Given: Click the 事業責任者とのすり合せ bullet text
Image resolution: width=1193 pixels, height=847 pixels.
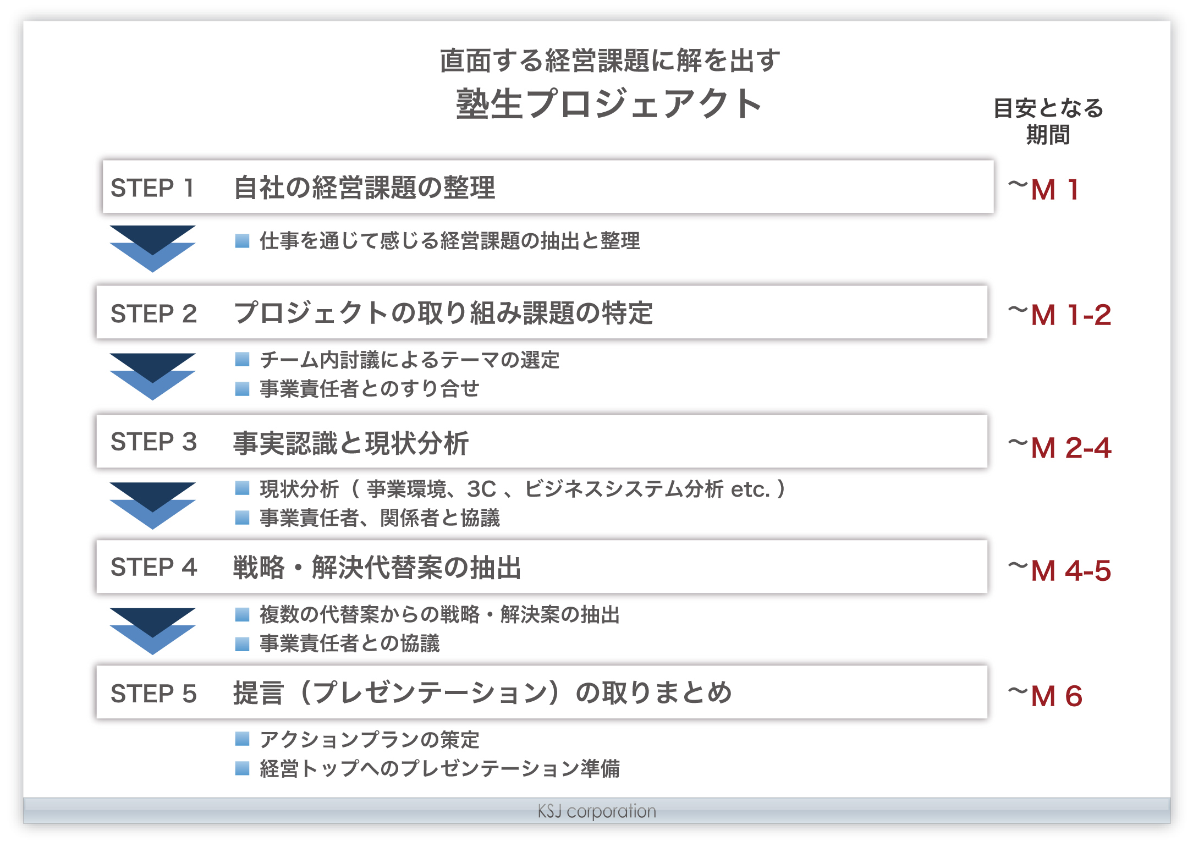Looking at the screenshot, I should click(x=370, y=389).
